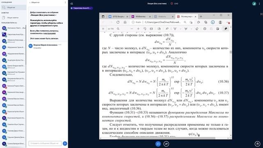
Task: Click equation number (10.37) in the PDF
Action: 224,92
